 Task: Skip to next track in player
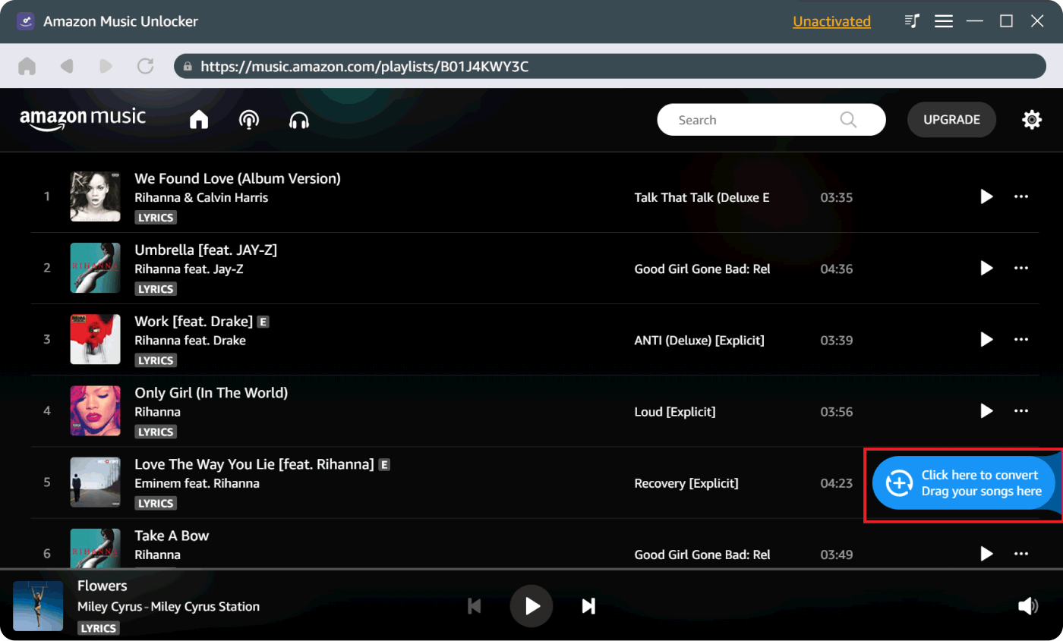pos(588,605)
